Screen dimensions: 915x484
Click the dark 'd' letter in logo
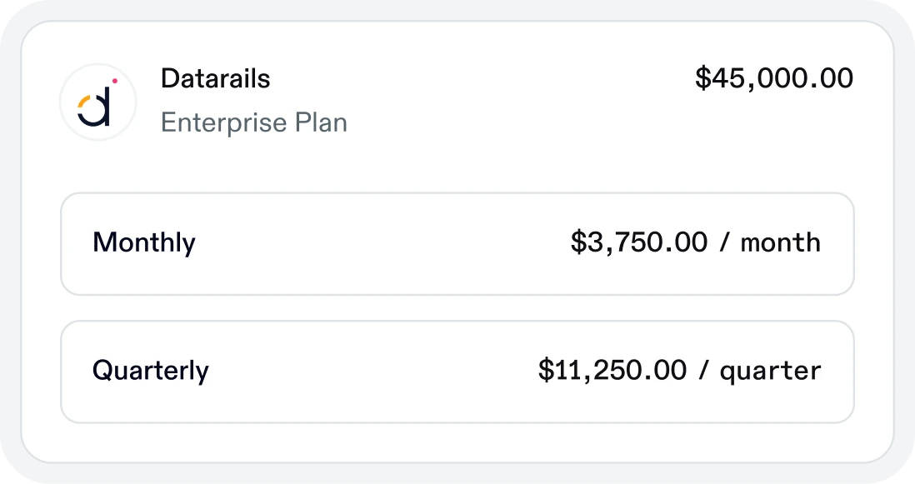pyautogui.click(x=96, y=106)
